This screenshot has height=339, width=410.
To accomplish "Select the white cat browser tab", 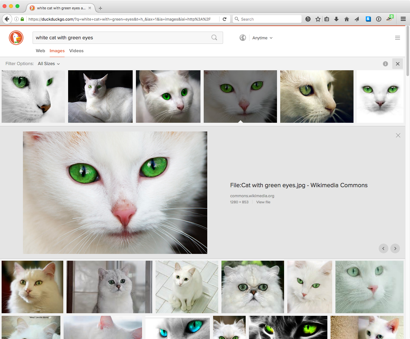I will point(60,8).
